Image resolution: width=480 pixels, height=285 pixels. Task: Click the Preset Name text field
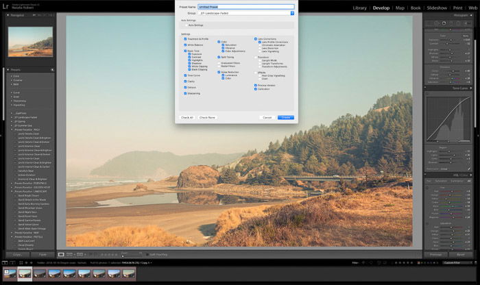pos(246,7)
